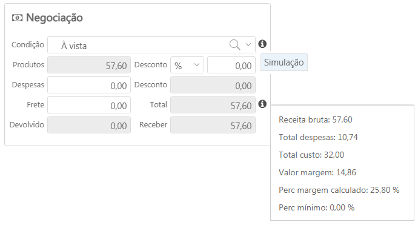Click the Produtos label
The image size is (418, 225).
coord(28,65)
